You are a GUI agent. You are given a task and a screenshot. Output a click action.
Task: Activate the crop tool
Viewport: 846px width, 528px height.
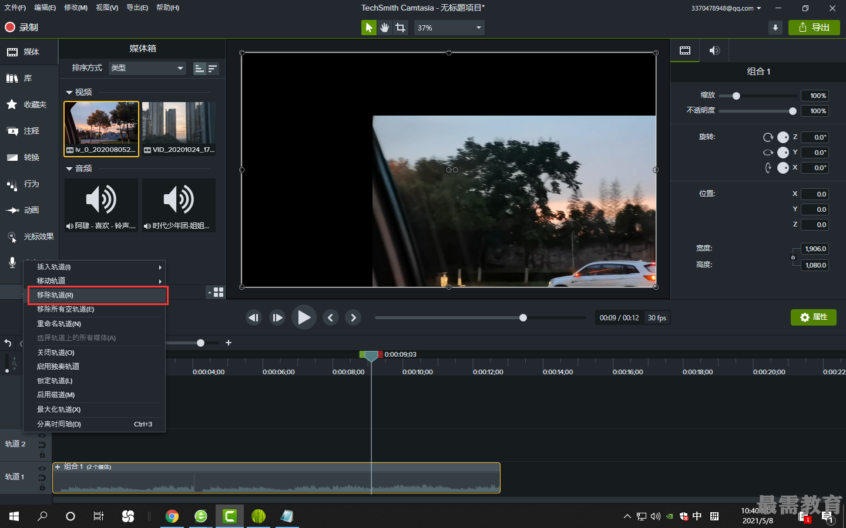coord(401,28)
